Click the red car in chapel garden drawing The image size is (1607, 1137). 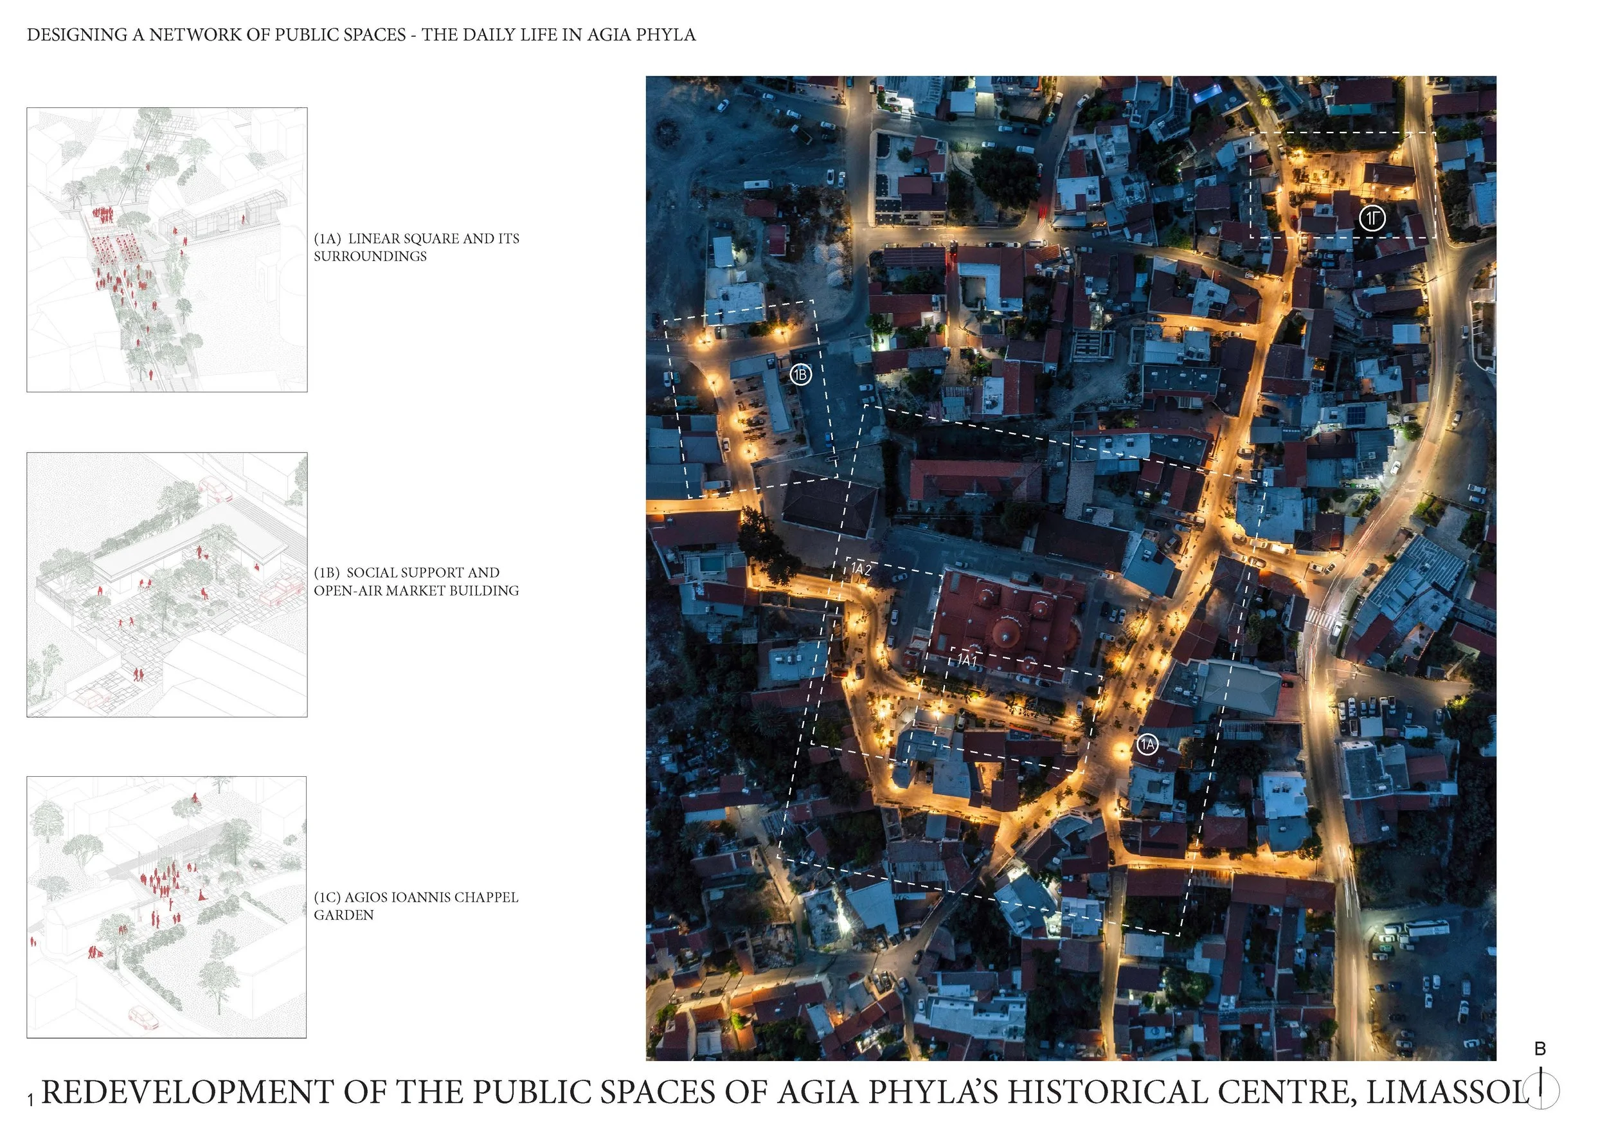click(x=143, y=1017)
